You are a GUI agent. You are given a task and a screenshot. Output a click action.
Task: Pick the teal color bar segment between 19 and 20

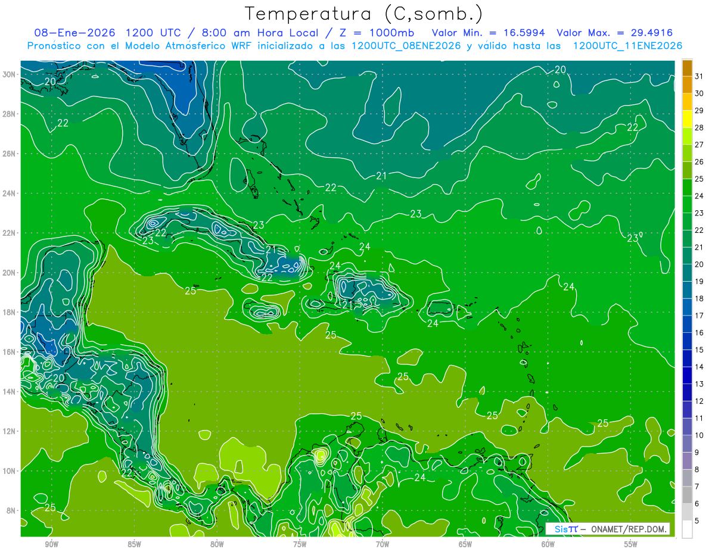pos(687,273)
